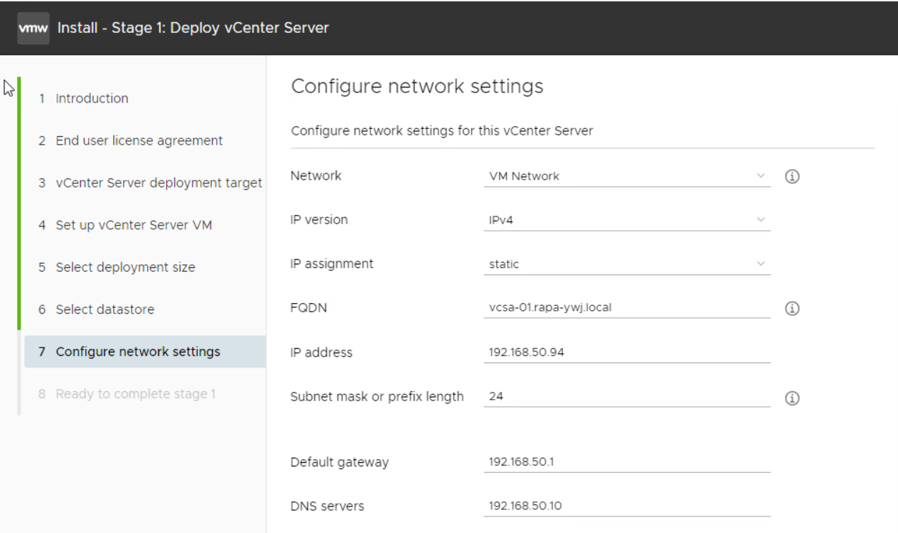Click the VMware vmw logo icon
The image size is (898, 533).
coord(33,29)
